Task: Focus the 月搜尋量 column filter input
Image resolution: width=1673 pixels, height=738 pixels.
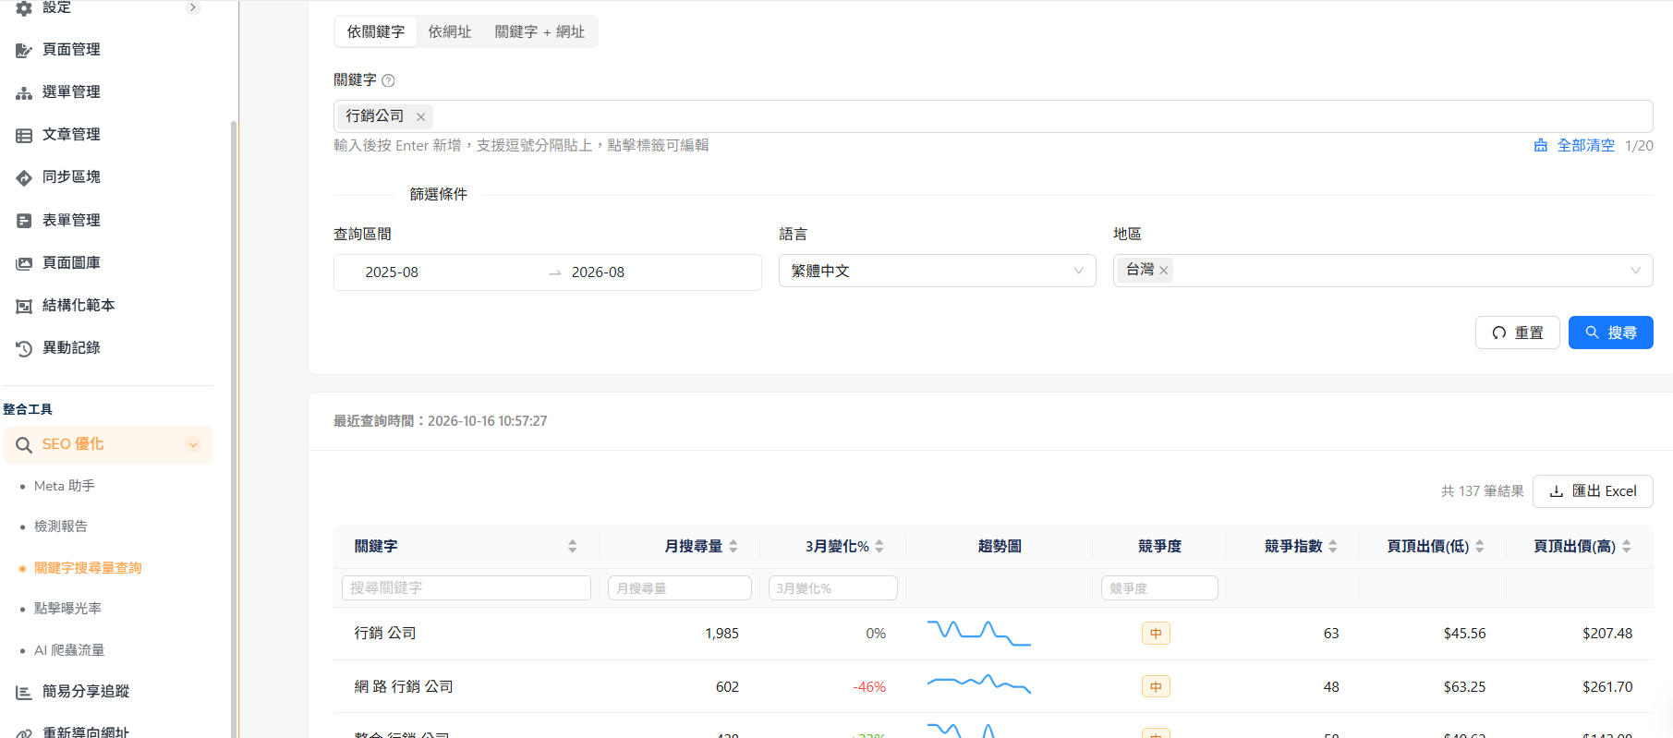Action: [680, 588]
